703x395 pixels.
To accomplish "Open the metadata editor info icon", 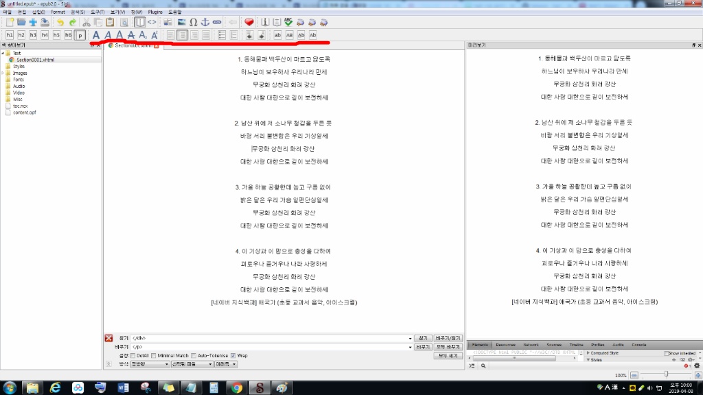I will (x=265, y=22).
